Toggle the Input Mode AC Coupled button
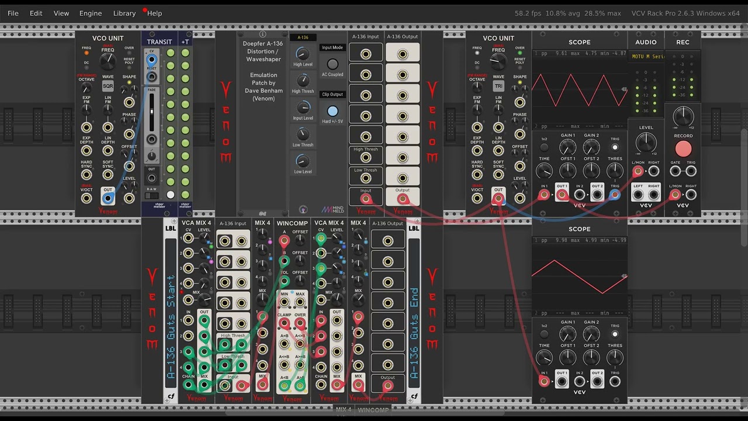This screenshot has width=748, height=421. [333, 64]
